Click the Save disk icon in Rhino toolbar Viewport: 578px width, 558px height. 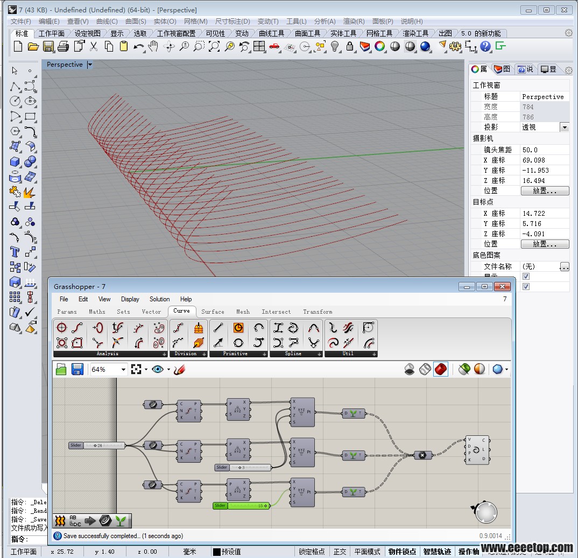(48, 47)
